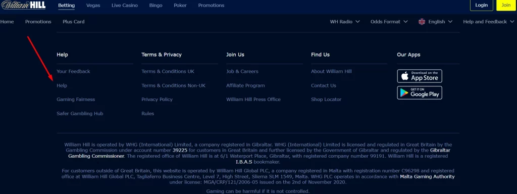The height and width of the screenshot is (194, 517).
Task: Visit the Safer Gambling Hub link
Action: 80,114
